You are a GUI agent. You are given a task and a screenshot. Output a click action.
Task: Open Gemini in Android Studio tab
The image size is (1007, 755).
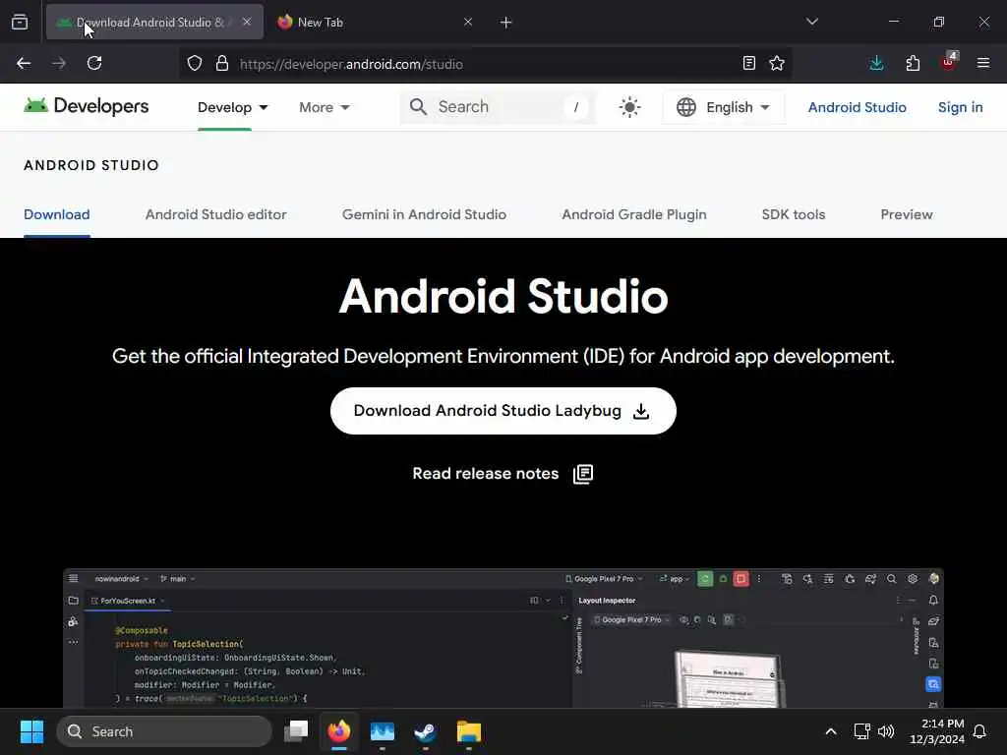tap(424, 214)
